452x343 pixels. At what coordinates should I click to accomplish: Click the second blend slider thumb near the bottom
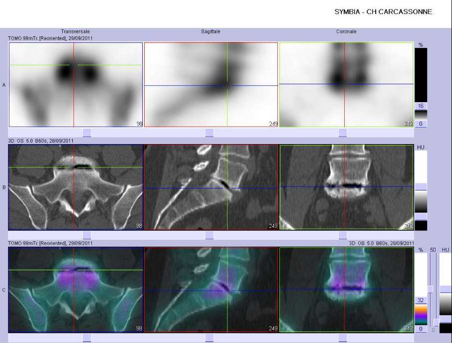pyautogui.click(x=437, y=323)
